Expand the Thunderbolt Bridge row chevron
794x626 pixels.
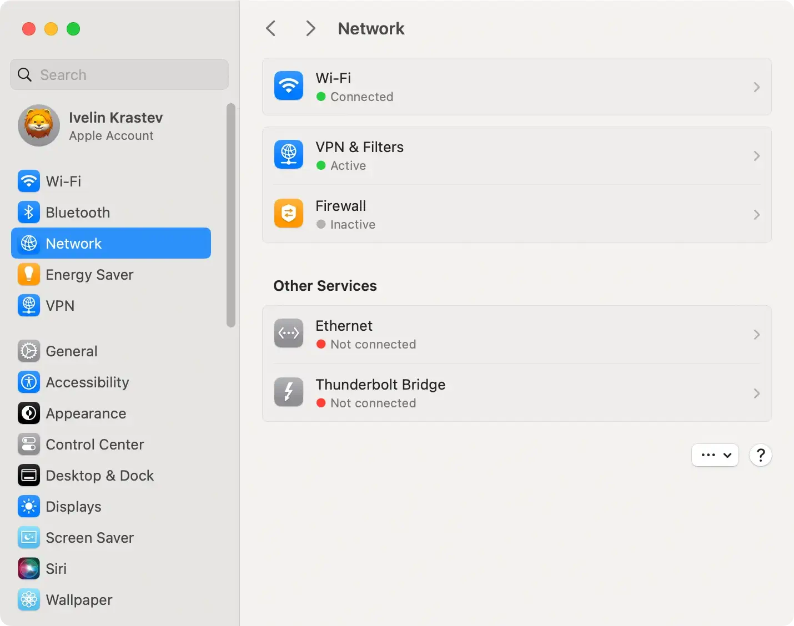pos(756,393)
